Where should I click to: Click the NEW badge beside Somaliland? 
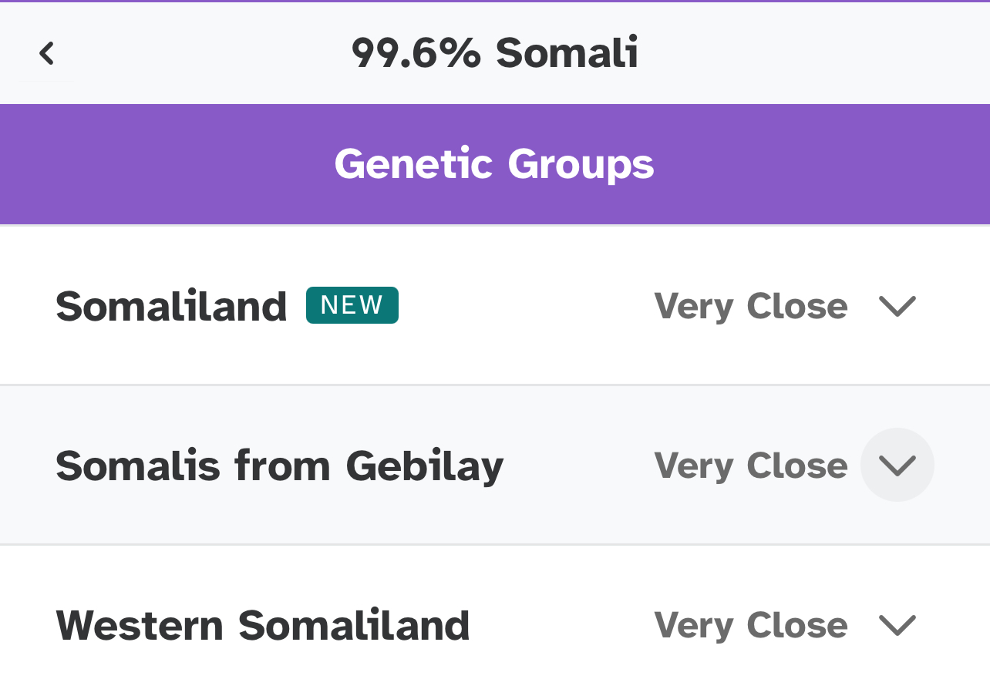[x=352, y=305]
